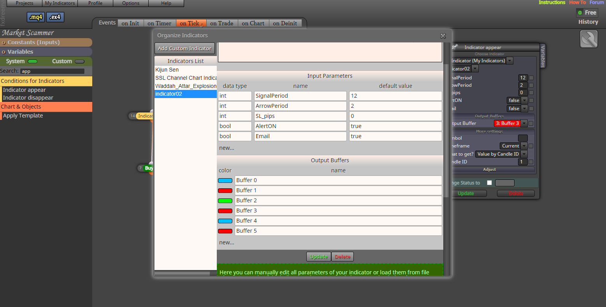
Task: Tick the ArrowPeriod checkbox in Indicator appear
Action: coord(531,85)
